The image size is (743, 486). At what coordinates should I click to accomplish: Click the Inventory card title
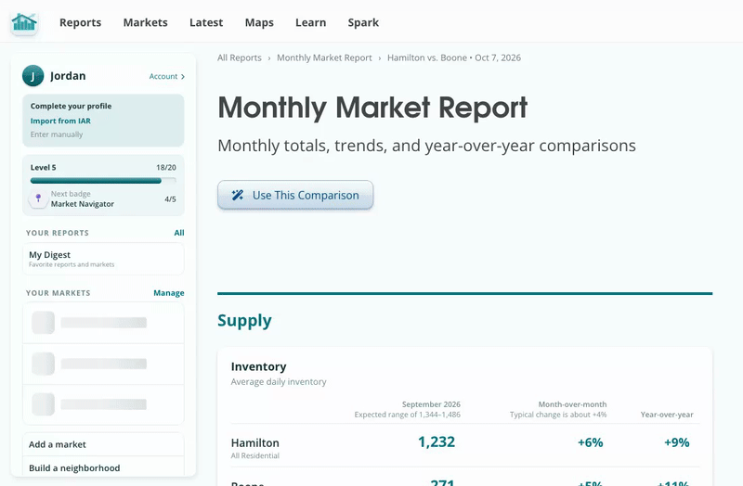(259, 366)
